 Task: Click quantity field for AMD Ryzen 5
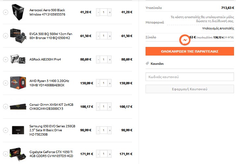104,83
